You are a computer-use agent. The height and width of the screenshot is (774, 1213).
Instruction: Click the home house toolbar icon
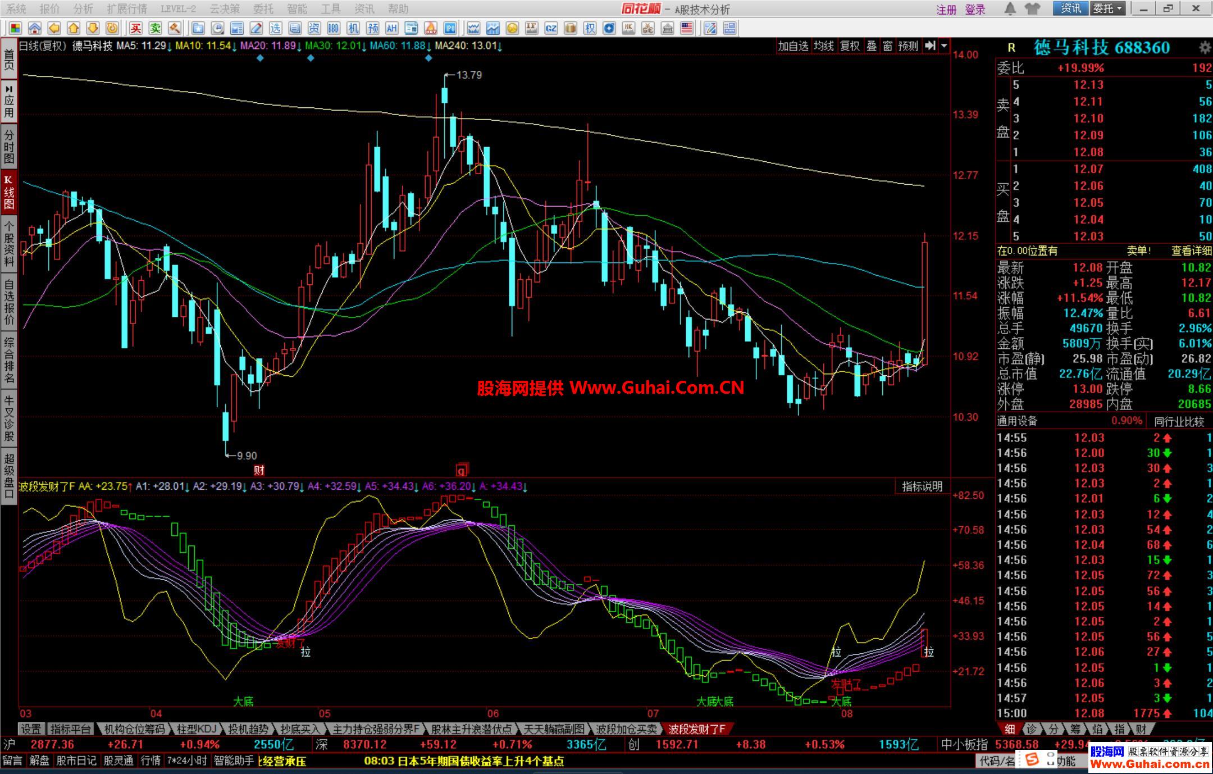coord(35,29)
